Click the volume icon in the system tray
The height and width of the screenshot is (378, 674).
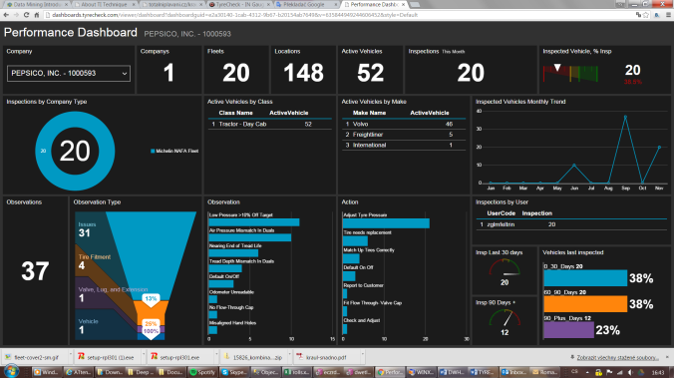630,372
